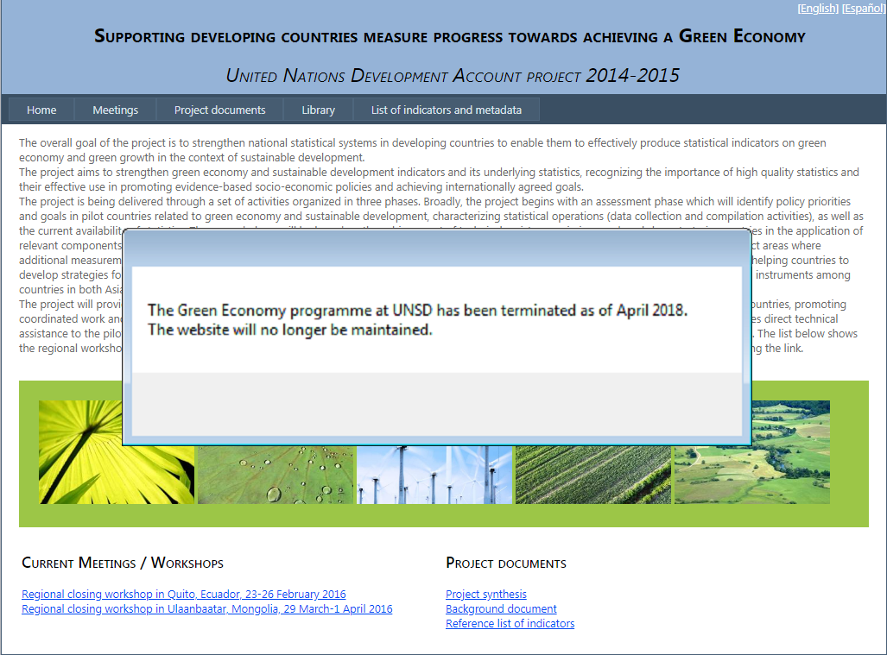Image resolution: width=887 pixels, height=655 pixels.
Task: Open the Home menu item
Action: point(41,110)
